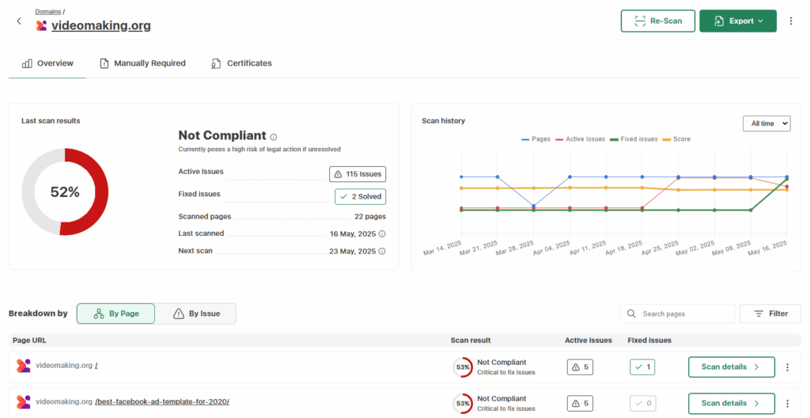
Task: Click the favicon in the videomaking.org / row
Action: [23, 366]
